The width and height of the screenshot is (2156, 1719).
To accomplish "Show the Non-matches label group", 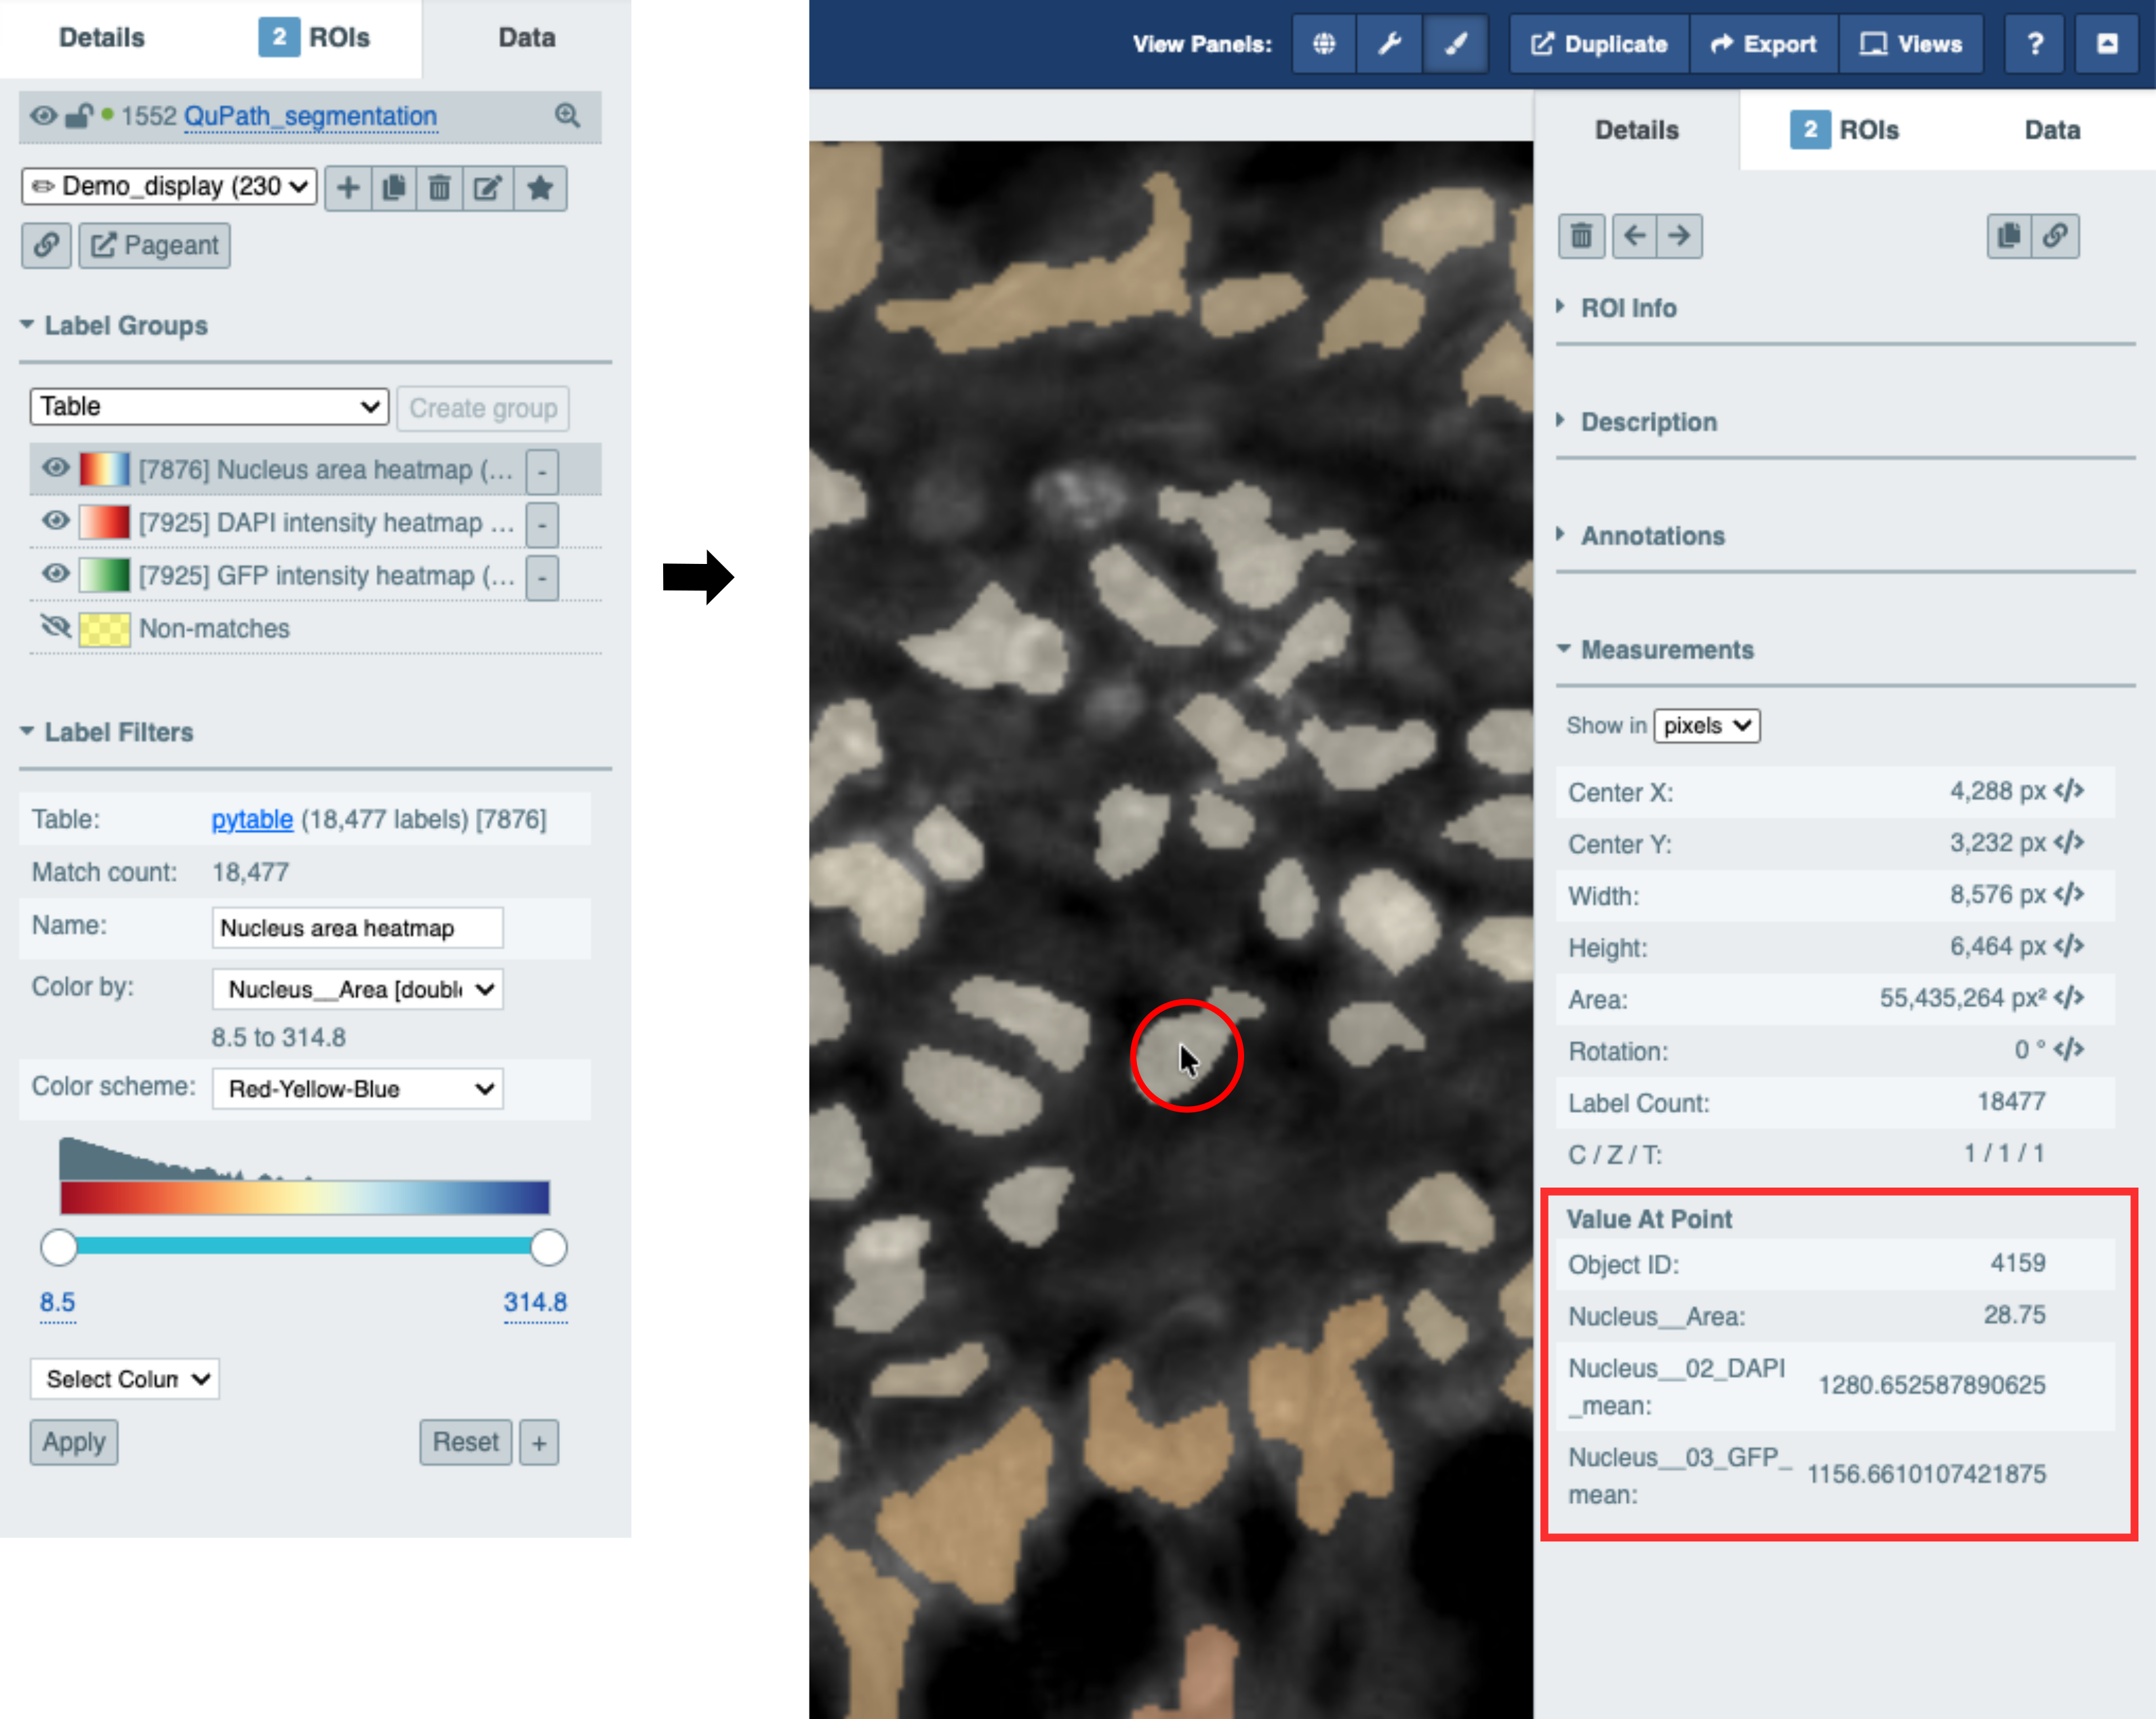I will coord(55,627).
